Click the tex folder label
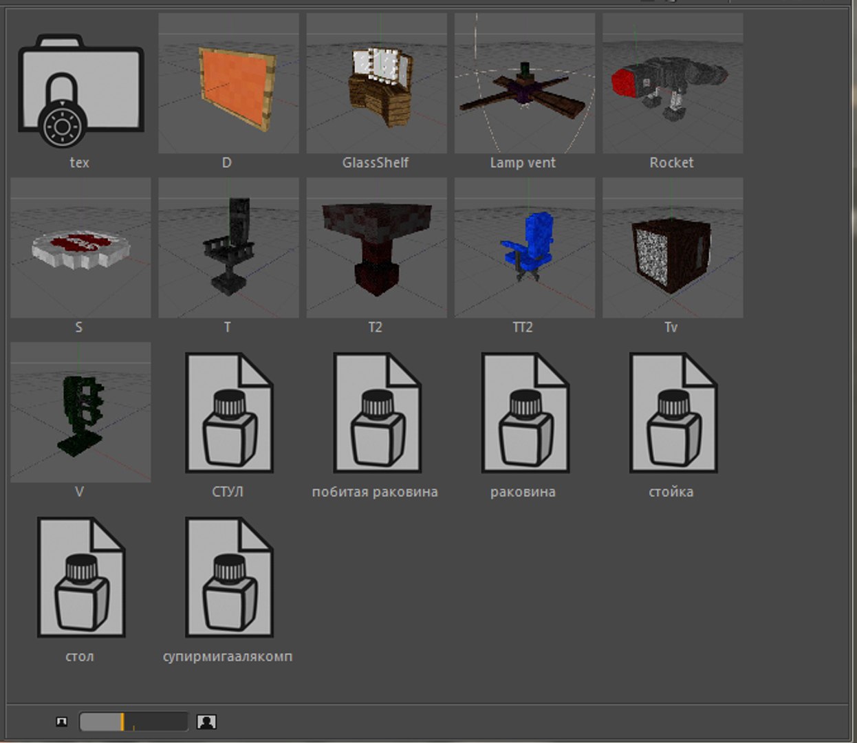Screen dimensions: 857x743 80,163
